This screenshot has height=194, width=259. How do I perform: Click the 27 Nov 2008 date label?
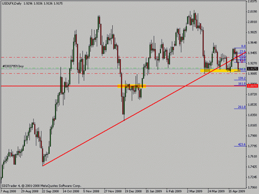pyautogui.click(x=113, y=191)
